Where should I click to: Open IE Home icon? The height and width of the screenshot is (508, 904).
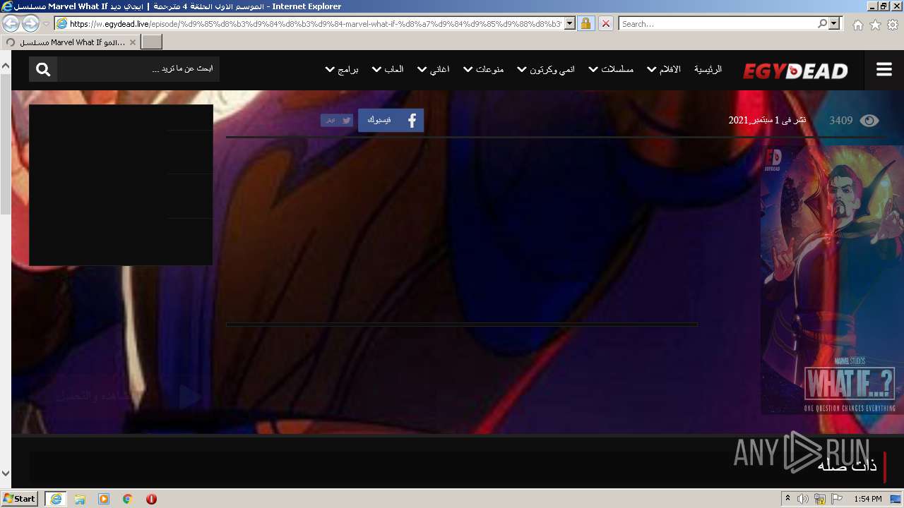click(x=857, y=25)
